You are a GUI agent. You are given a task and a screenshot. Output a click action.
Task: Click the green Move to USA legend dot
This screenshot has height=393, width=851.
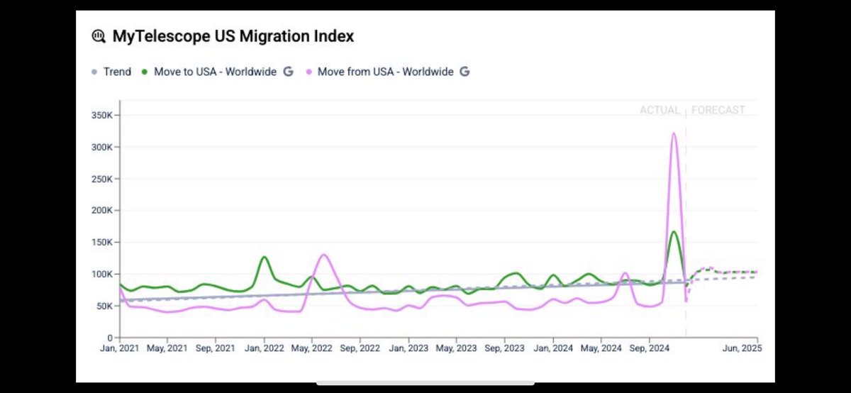click(x=145, y=72)
